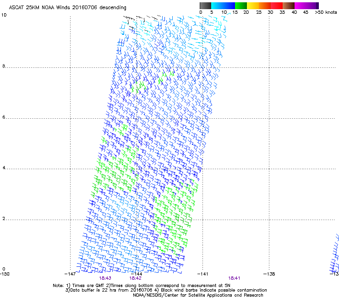The image size is (339, 298).
Task: Click the 'Times are GMT' note line
Action: click(x=142, y=286)
